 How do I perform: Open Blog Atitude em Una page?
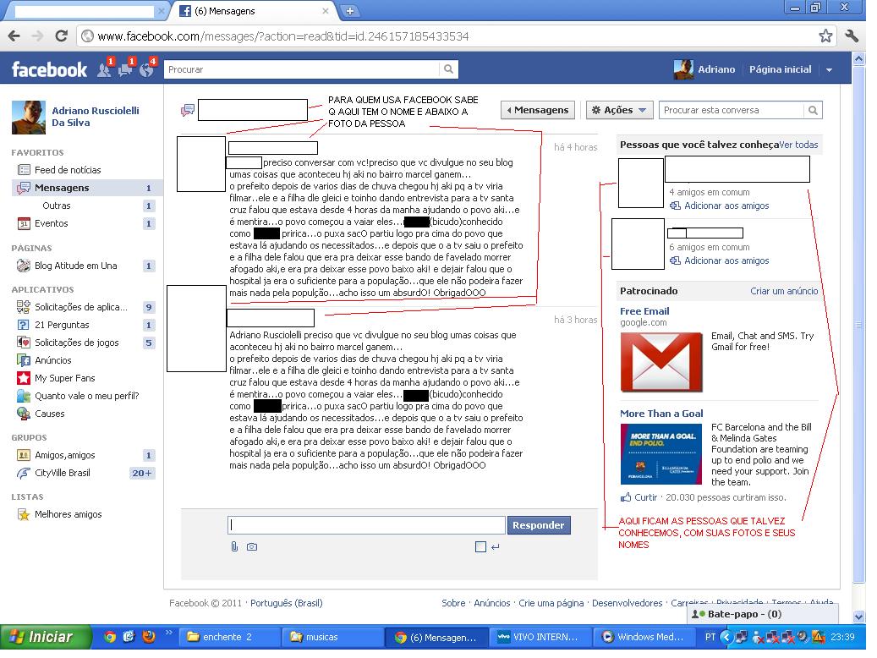pyautogui.click(x=75, y=266)
